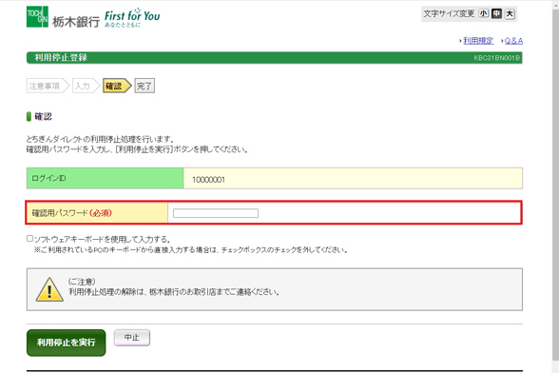Click the 確認用パスワード(必須) label
559x373 pixels.
(x=72, y=213)
